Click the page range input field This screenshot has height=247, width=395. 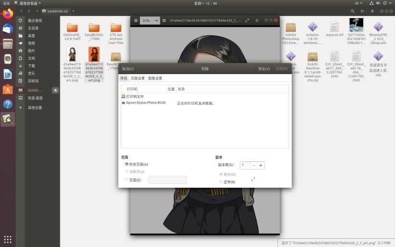(167, 179)
